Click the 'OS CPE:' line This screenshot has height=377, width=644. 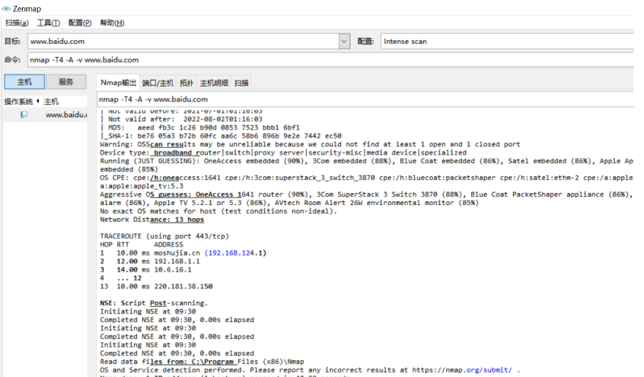pos(367,178)
